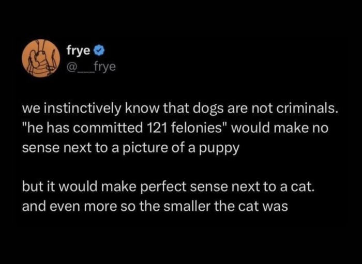Click the word "has" in the quote
The height and width of the screenshot is (264, 362).
[63, 129]
